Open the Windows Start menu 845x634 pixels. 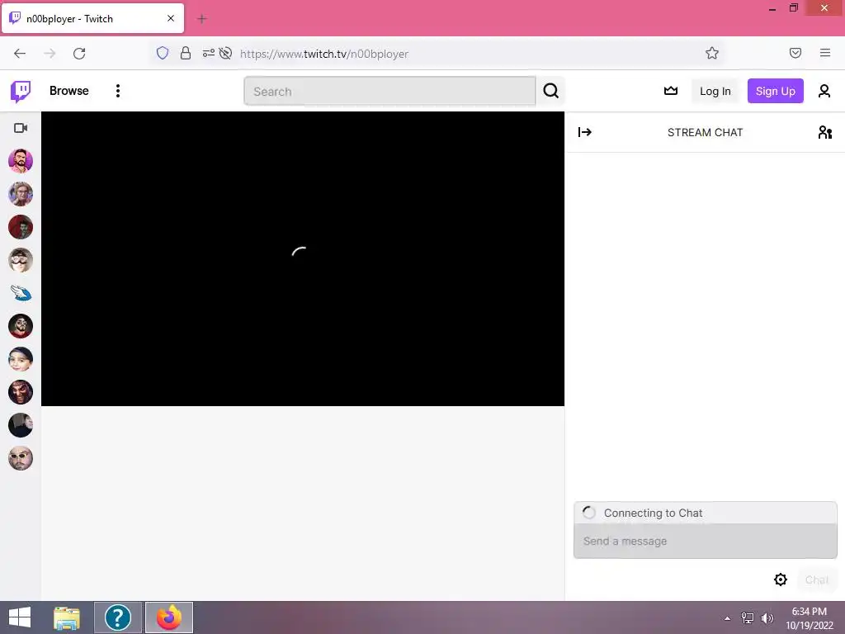click(20, 617)
